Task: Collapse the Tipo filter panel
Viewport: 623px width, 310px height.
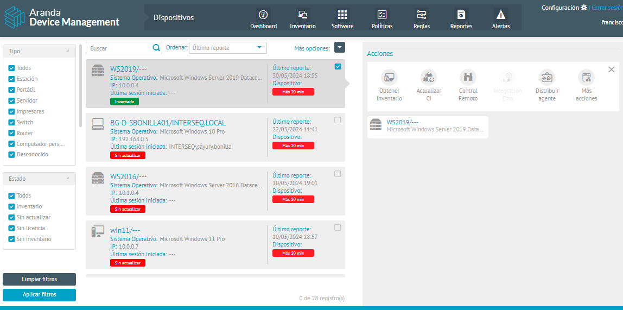Action: coord(68,51)
